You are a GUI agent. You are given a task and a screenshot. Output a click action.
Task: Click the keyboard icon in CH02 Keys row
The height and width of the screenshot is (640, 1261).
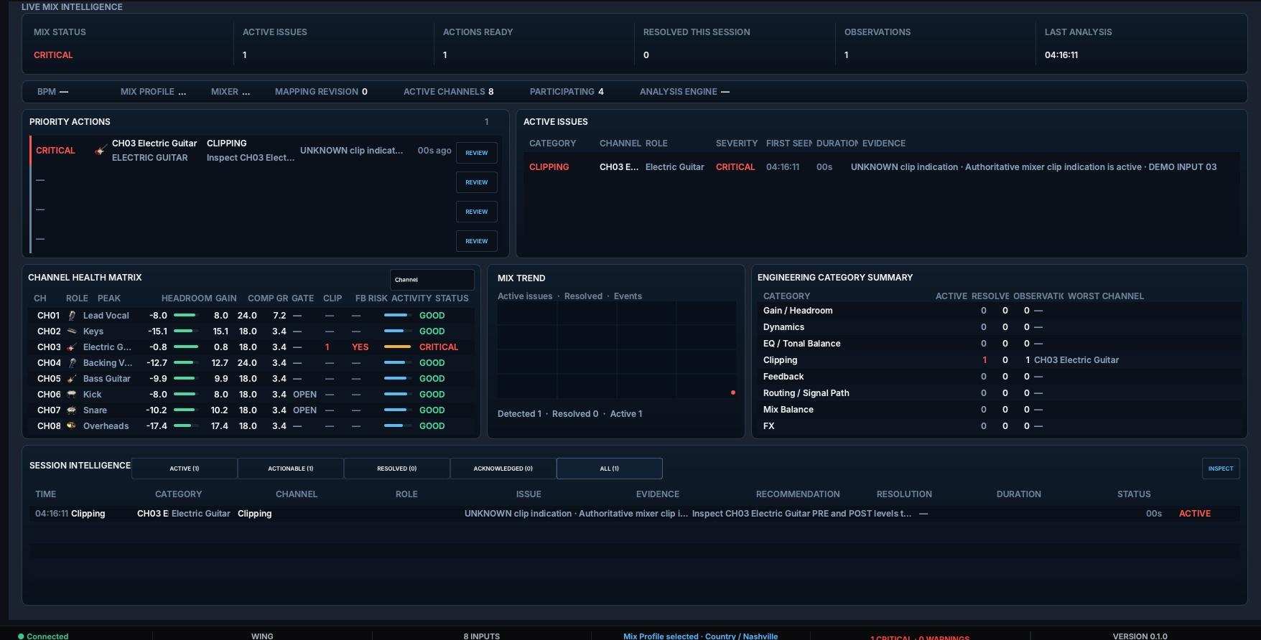[72, 331]
